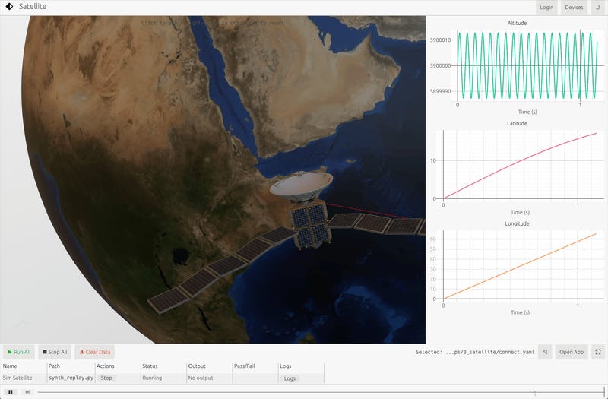608x399 pixels.
Task: Clear recorded data with Clear Data
Action: coord(94,352)
